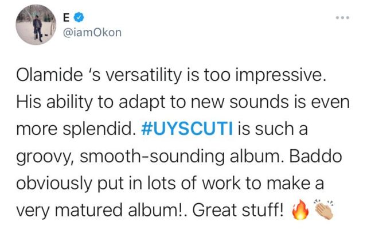
Task: Click the fire emoji
Action: click(300, 209)
